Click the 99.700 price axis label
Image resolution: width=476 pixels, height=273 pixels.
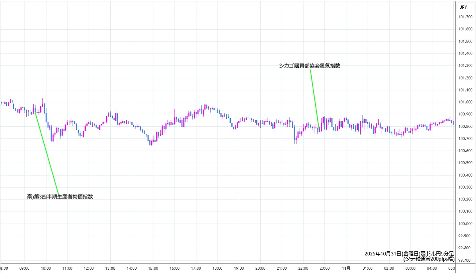coord(465,260)
